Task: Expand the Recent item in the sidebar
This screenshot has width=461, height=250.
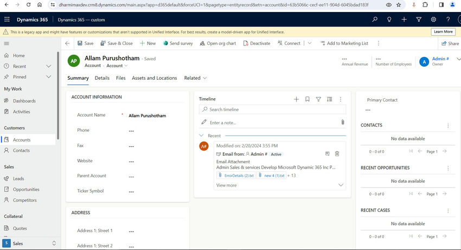Action: (49, 66)
